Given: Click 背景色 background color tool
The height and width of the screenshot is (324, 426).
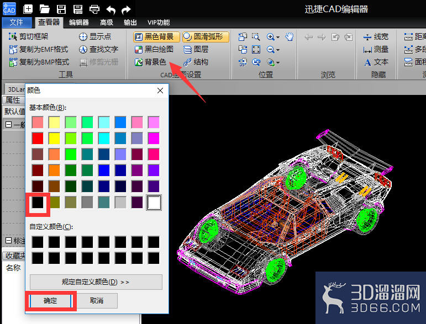Looking at the screenshot, I should tap(150, 62).
